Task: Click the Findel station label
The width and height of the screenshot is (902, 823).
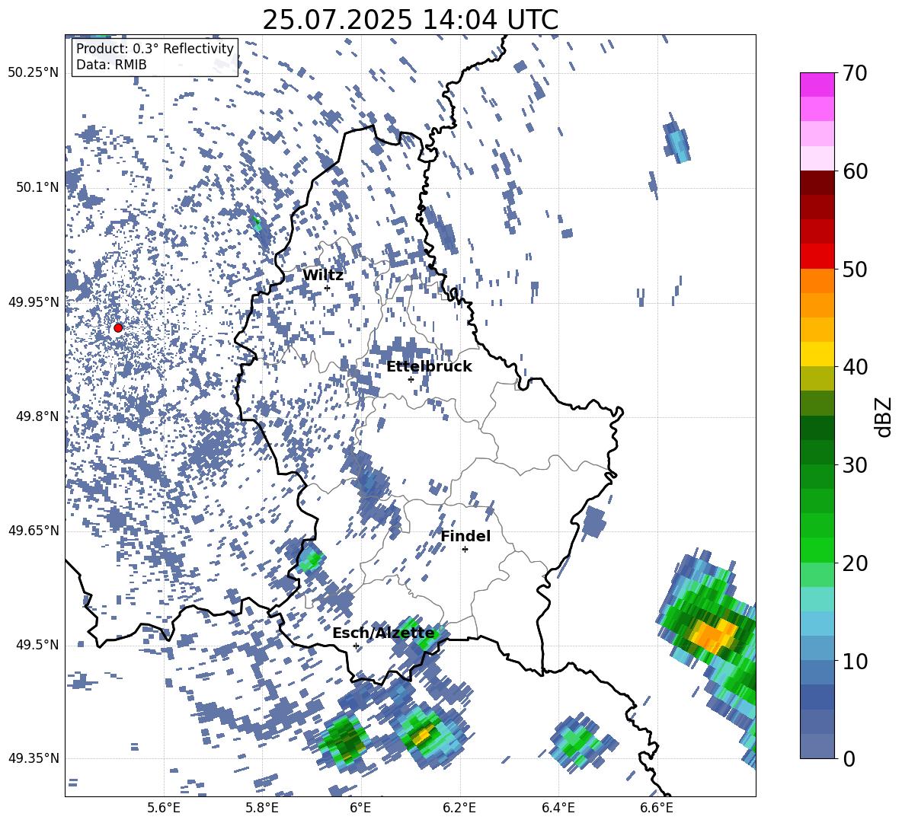Action: point(465,536)
